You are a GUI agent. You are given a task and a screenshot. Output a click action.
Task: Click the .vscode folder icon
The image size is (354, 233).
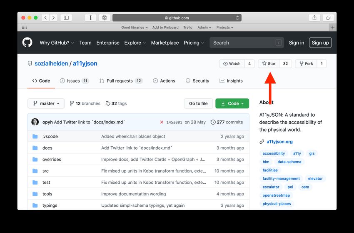click(35, 136)
